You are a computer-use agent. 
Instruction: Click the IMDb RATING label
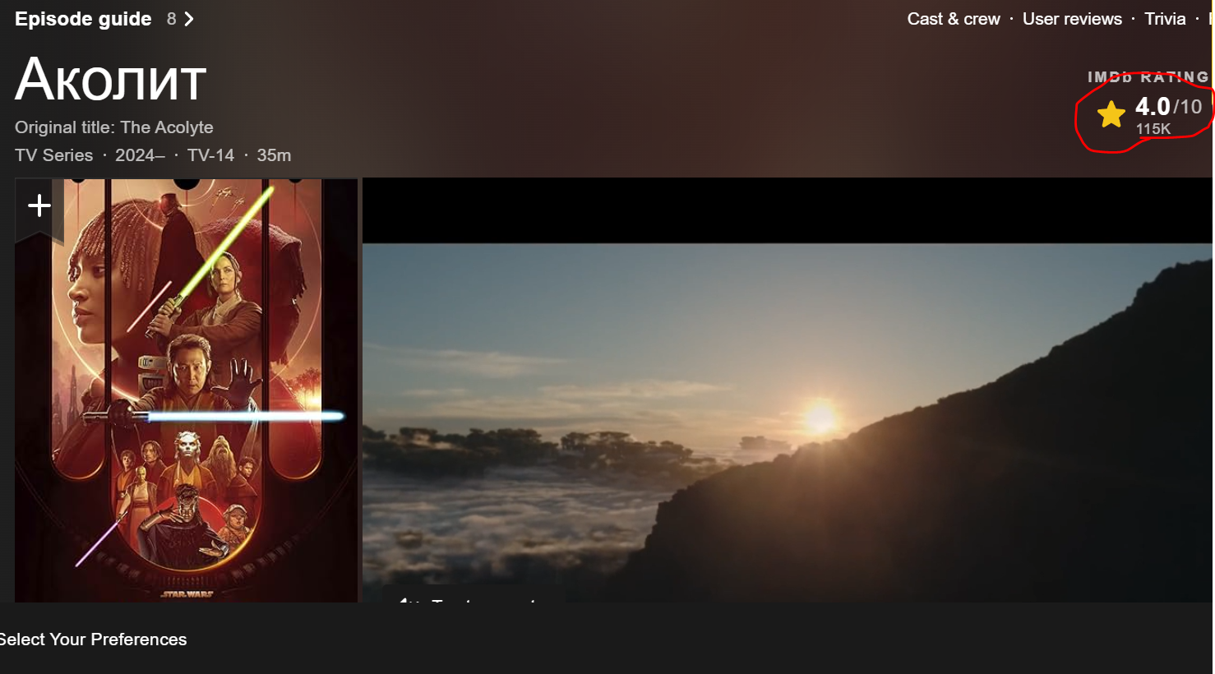click(x=1148, y=77)
